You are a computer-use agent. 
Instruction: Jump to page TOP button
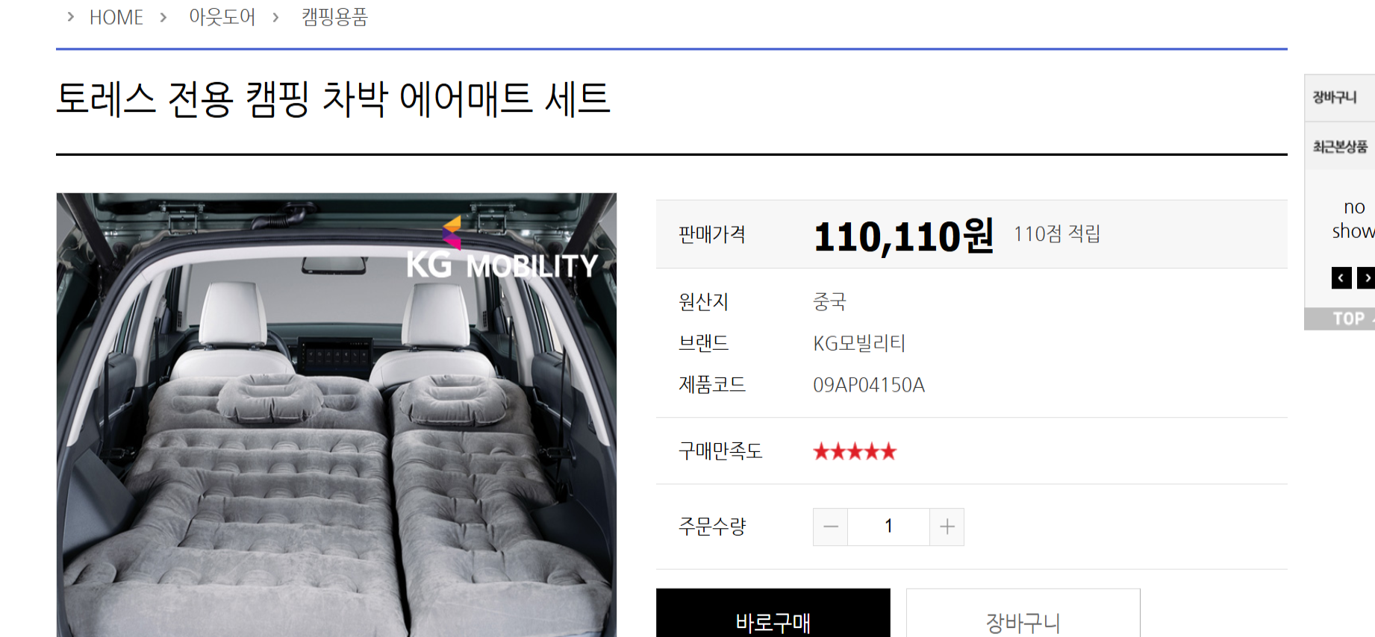point(1340,318)
